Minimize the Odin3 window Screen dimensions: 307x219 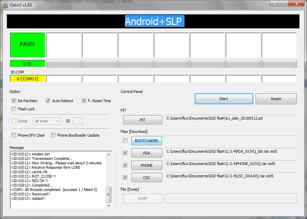coord(274,3)
